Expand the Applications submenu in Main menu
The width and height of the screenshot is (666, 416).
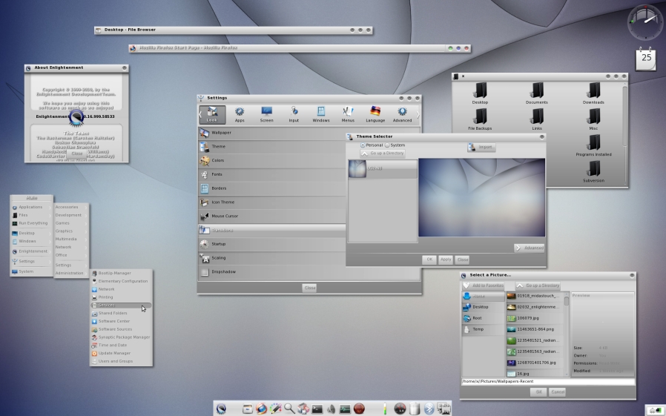(x=31, y=207)
